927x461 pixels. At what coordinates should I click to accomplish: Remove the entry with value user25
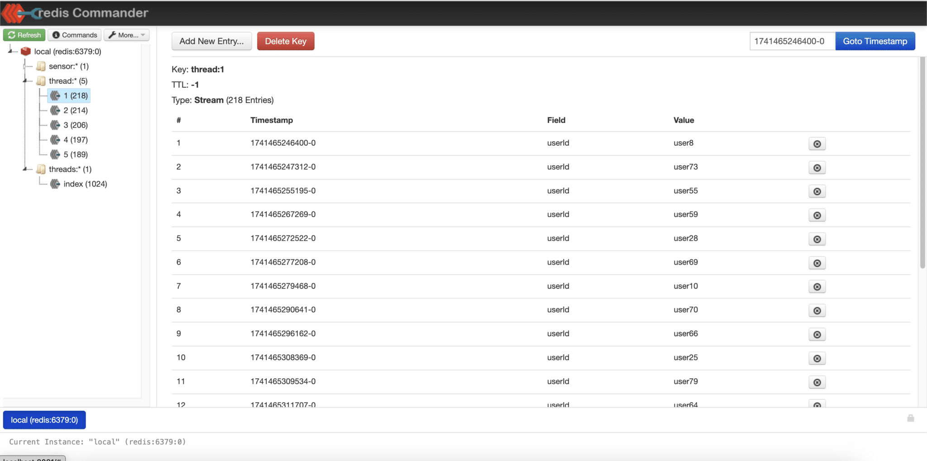tap(817, 358)
